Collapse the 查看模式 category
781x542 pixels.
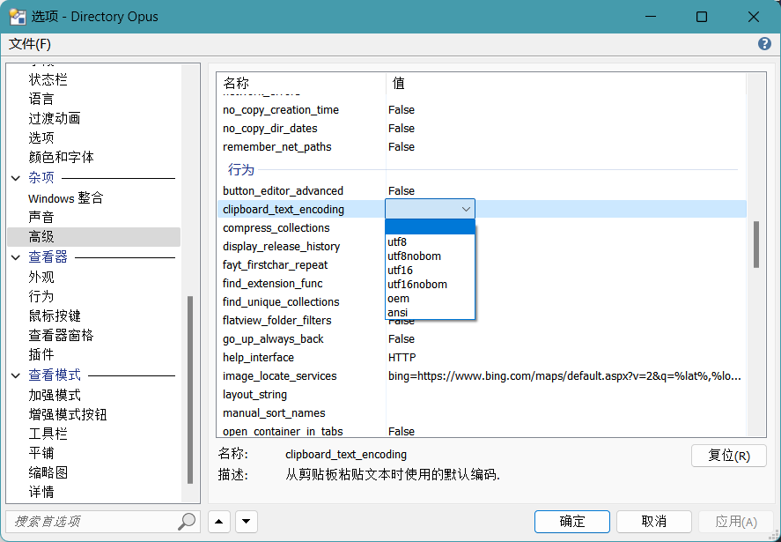point(16,375)
